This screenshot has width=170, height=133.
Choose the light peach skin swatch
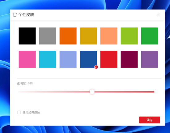point(109,36)
